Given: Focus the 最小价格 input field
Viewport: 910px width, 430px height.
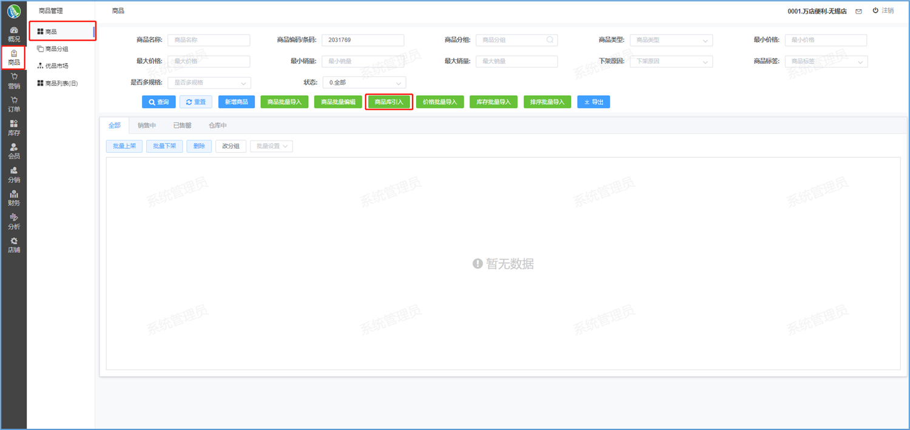Looking at the screenshot, I should point(826,40).
